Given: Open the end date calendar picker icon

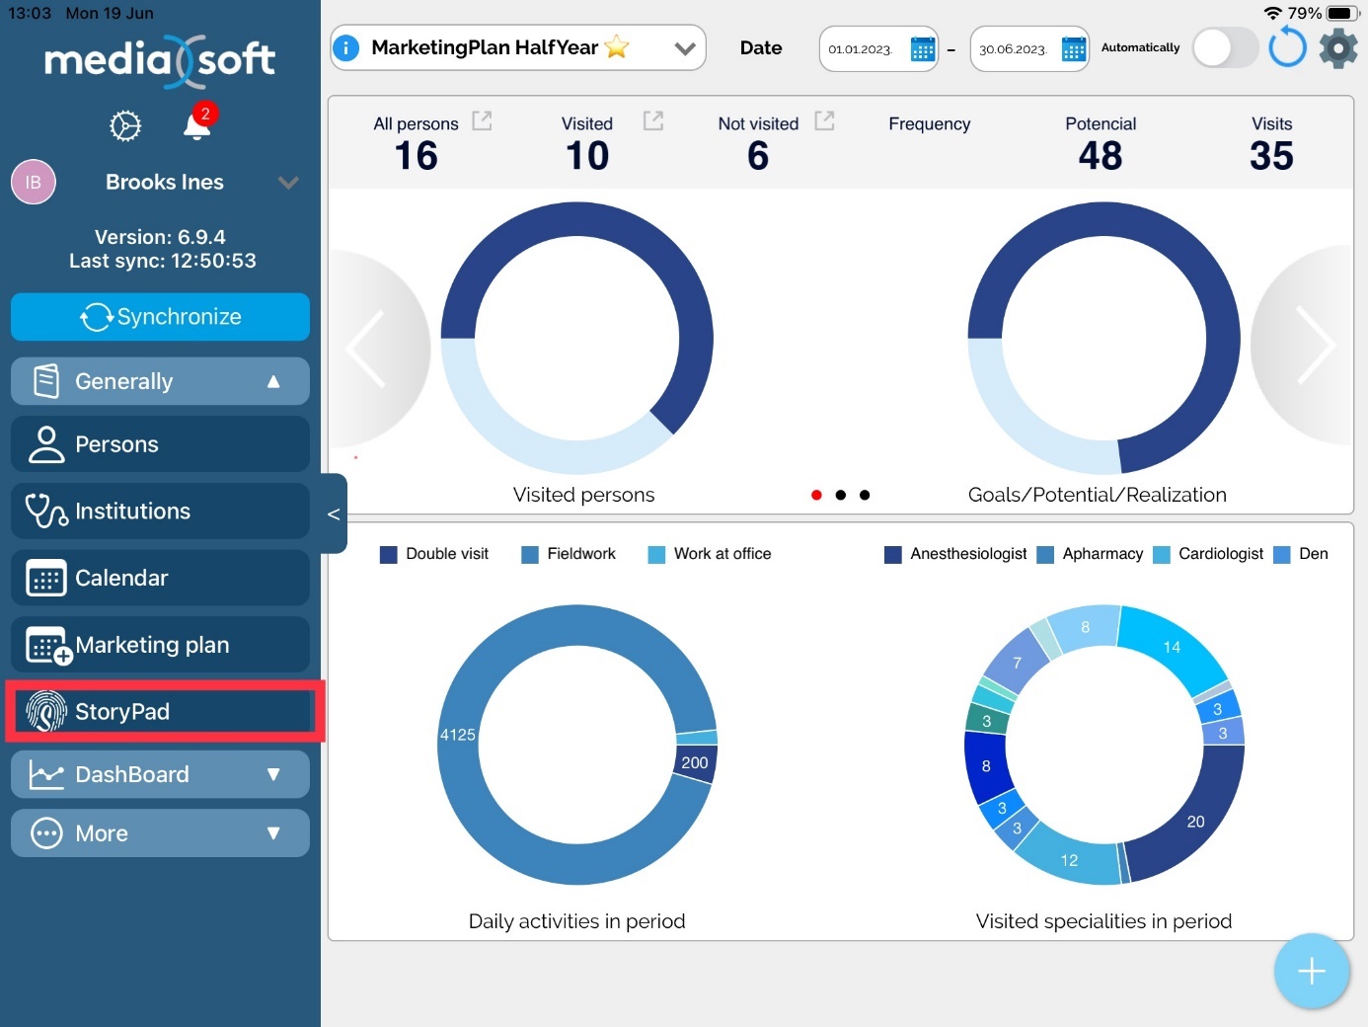Looking at the screenshot, I should click(x=1073, y=48).
